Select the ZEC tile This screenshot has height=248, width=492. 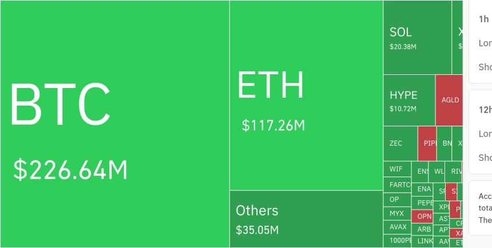[x=400, y=143]
